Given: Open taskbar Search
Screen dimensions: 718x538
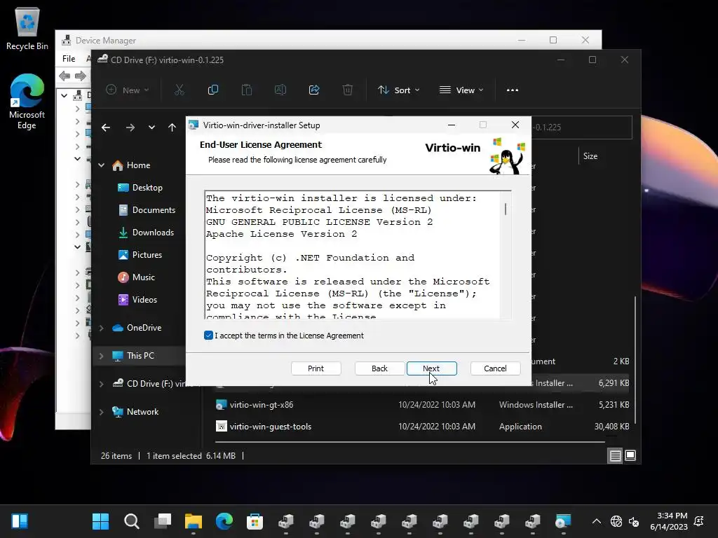Looking at the screenshot, I should [131, 521].
